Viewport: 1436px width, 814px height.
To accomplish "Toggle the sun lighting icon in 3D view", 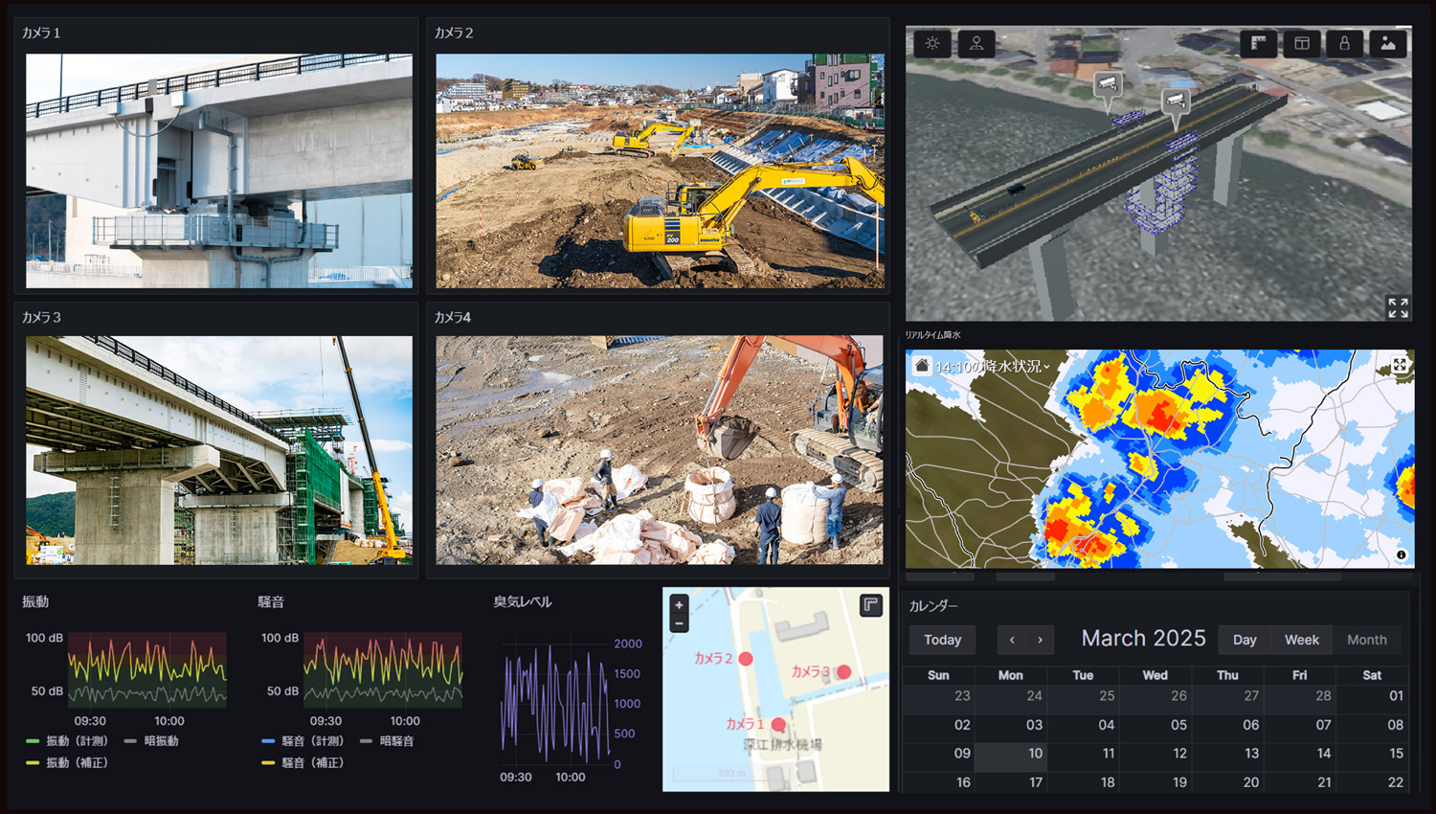I will 931,43.
